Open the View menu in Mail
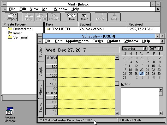167x125 pixels. (34, 9)
